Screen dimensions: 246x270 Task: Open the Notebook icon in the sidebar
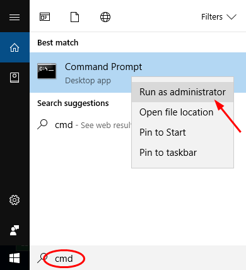point(15,78)
